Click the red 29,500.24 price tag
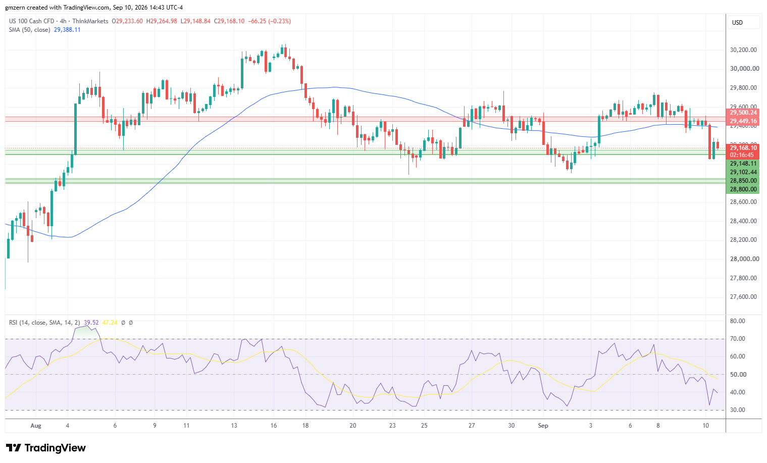767x463 pixels. tap(743, 113)
